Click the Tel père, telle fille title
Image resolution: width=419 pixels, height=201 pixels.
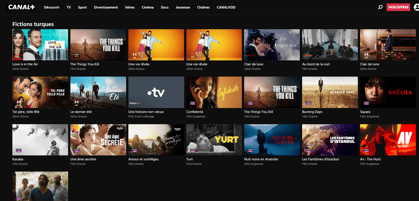[x=26, y=112]
